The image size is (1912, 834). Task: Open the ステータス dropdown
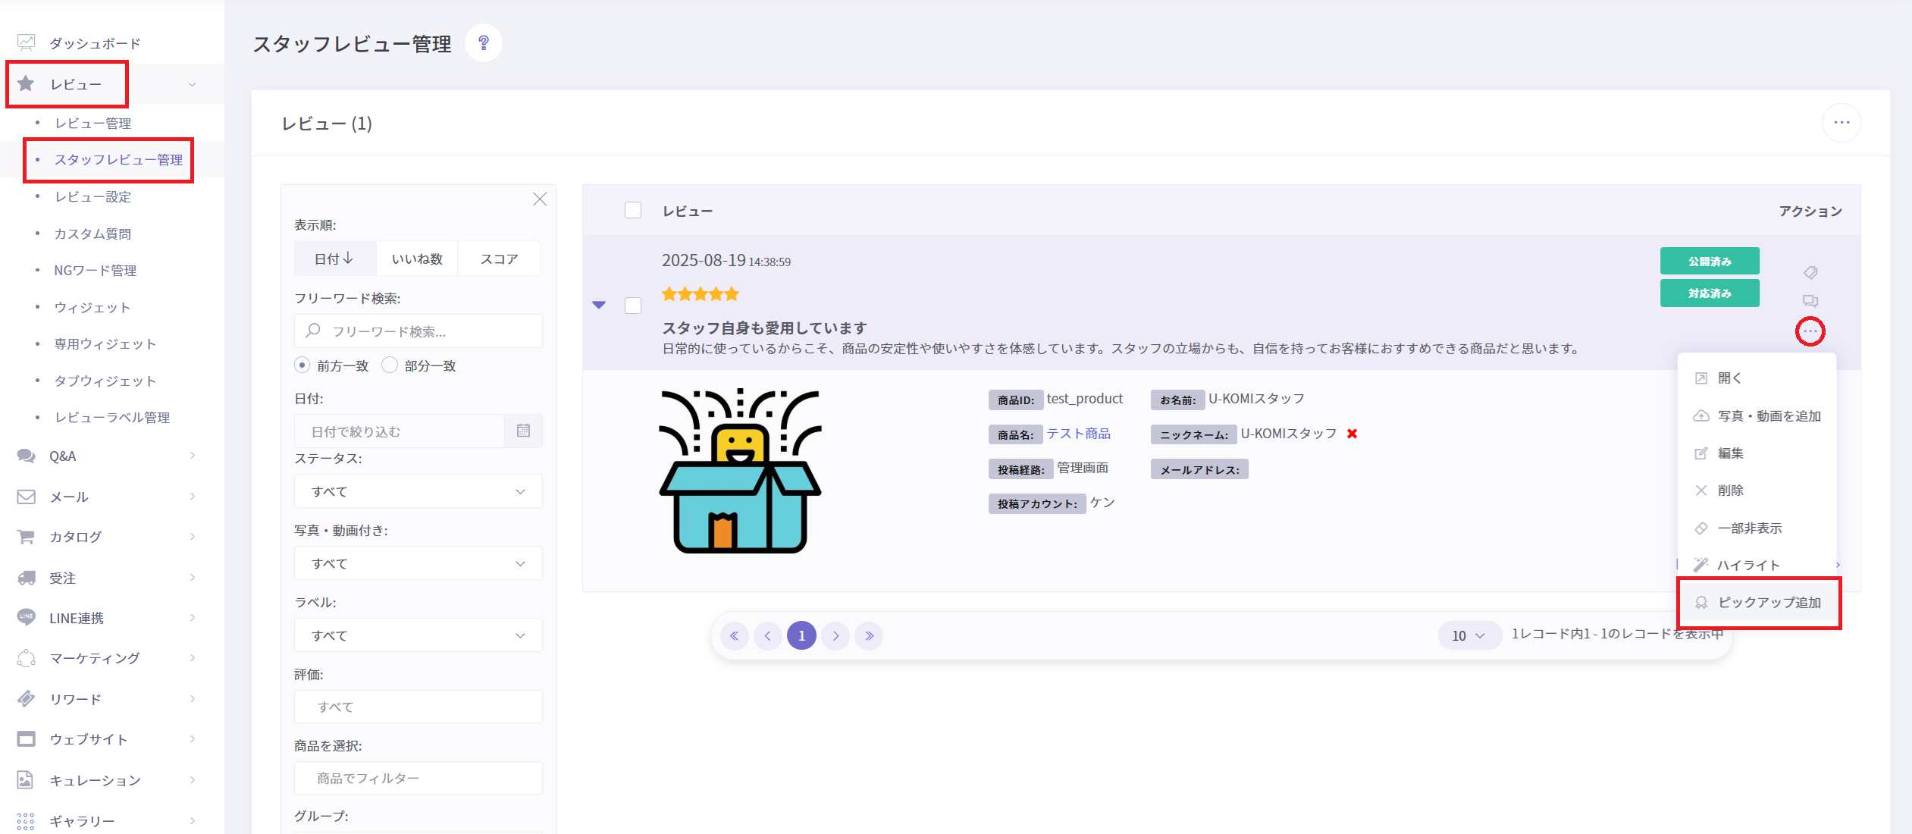click(418, 491)
